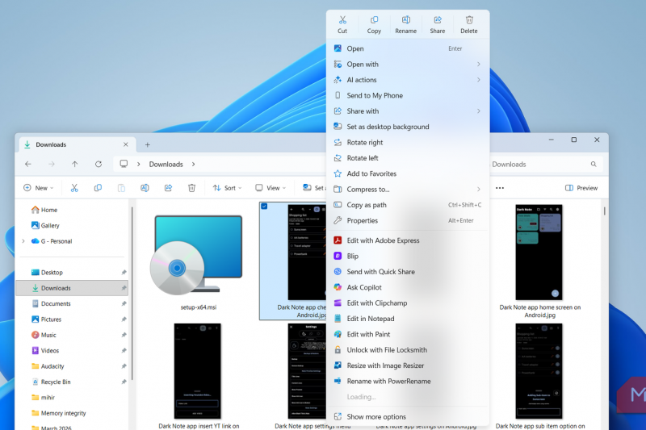646x430 pixels.
Task: Select the setup-x64.msi file thumbnail
Action: click(x=198, y=256)
